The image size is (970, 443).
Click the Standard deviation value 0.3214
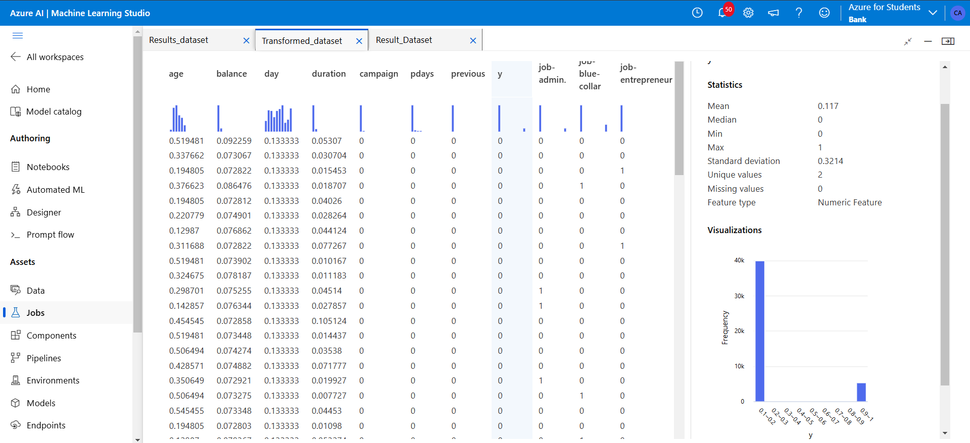pos(831,161)
